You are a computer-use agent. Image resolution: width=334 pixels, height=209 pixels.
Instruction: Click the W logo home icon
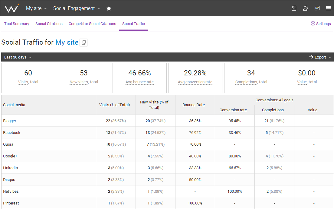click(x=12, y=8)
